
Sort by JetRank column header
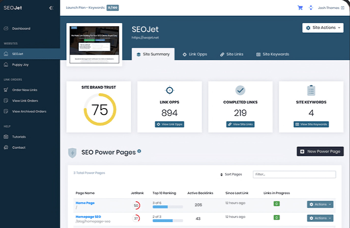coord(137,193)
